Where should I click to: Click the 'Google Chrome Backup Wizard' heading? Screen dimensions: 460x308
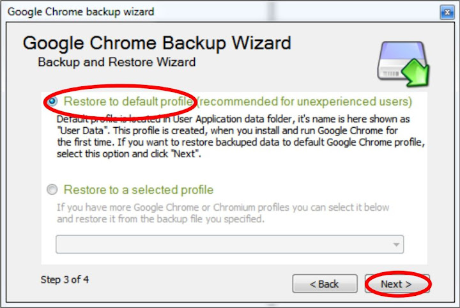(x=157, y=43)
